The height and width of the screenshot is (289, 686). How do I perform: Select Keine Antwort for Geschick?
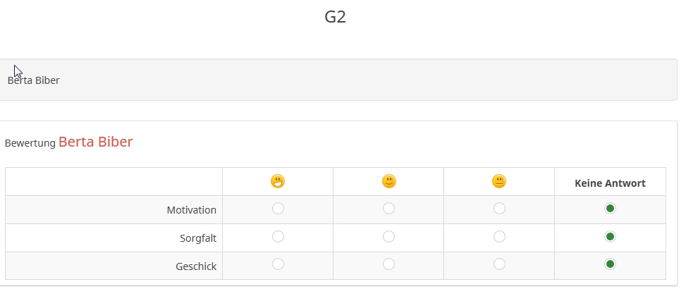pyautogui.click(x=610, y=264)
